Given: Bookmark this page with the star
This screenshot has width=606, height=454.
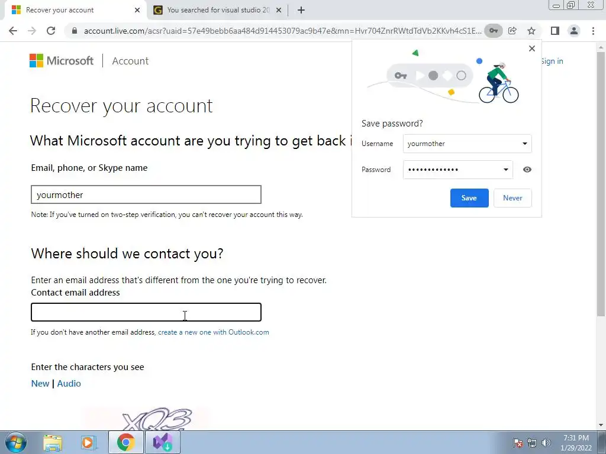Looking at the screenshot, I should [531, 31].
